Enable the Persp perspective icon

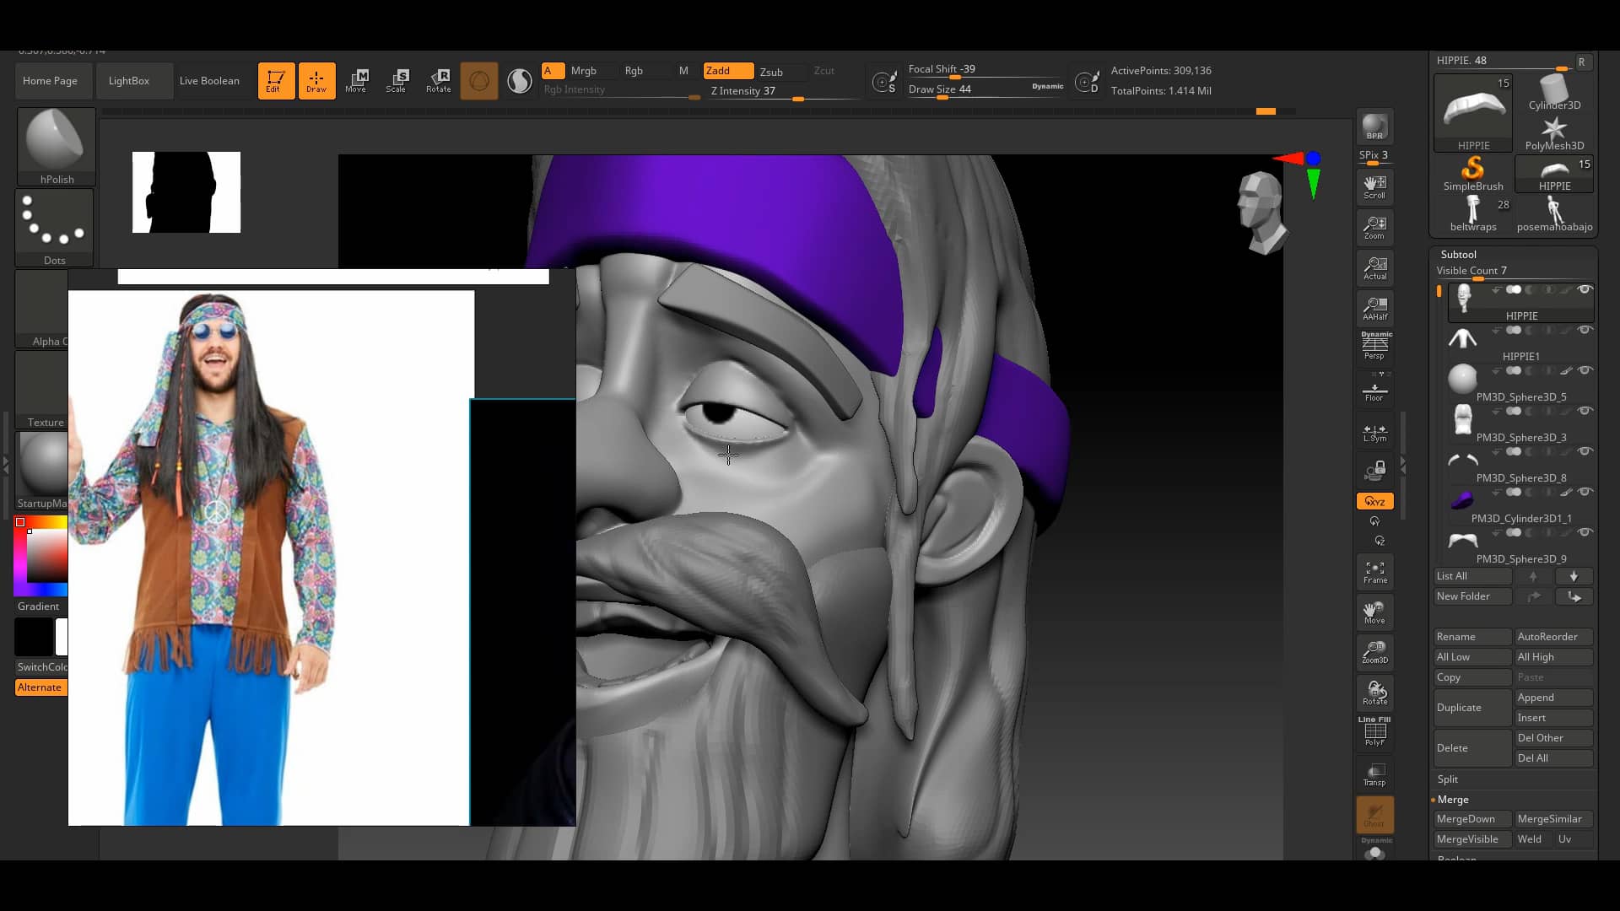1374,344
